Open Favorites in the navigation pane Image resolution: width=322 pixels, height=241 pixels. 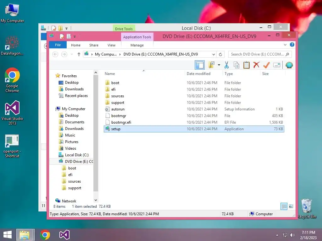[x=66, y=76]
